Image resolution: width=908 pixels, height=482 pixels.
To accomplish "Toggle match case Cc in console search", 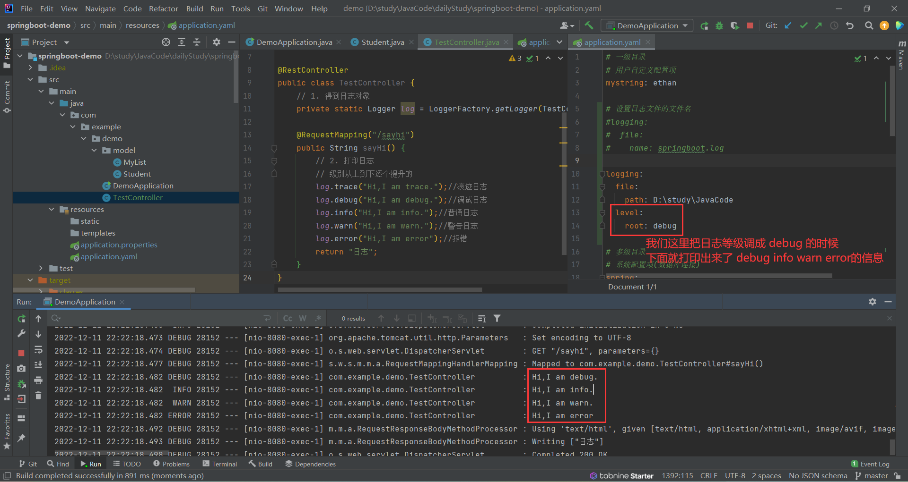I will point(288,318).
